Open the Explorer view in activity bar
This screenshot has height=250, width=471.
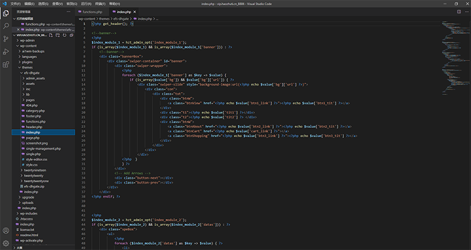[6, 13]
